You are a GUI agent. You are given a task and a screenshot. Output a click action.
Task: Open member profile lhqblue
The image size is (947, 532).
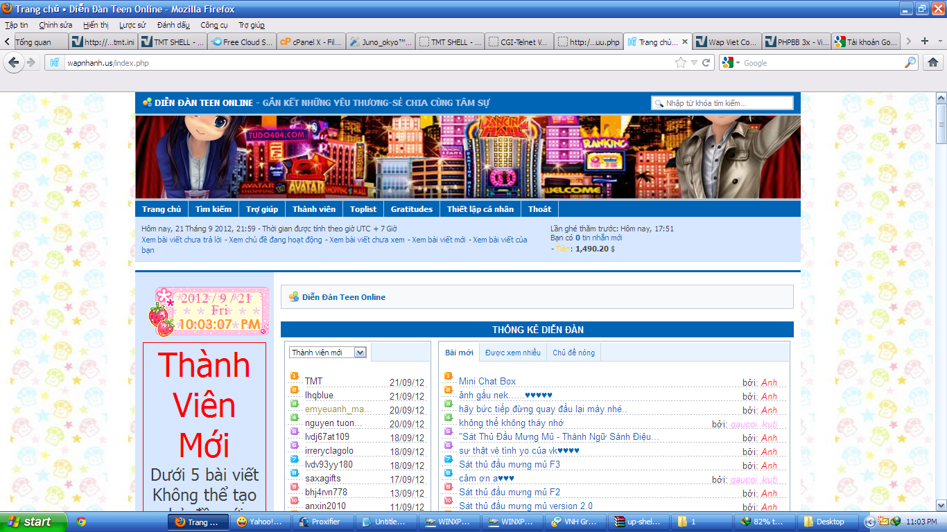(x=319, y=396)
